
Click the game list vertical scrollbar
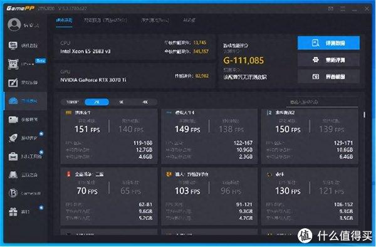coord(364,115)
